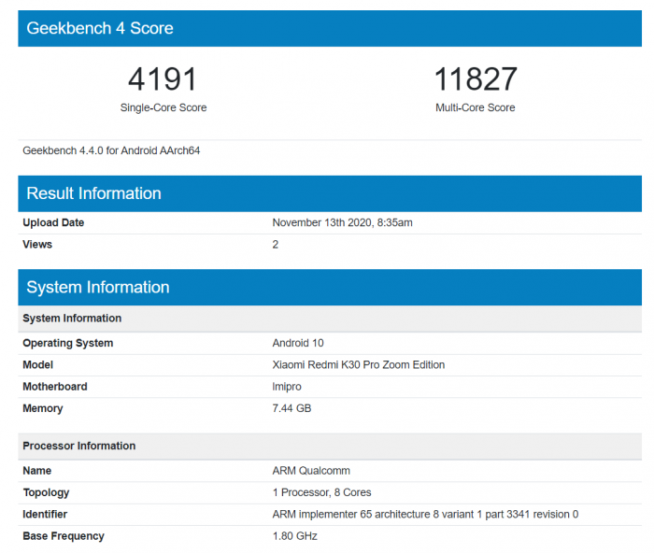Click the Views row label
This screenshot has height=553, width=654.
coord(37,245)
